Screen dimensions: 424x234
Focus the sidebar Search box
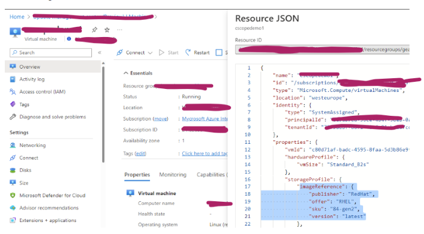tap(51, 53)
